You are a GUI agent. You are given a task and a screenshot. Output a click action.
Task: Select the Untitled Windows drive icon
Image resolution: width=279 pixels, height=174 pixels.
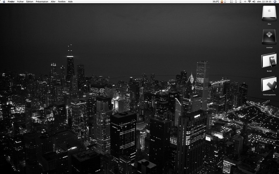[x=269, y=37]
